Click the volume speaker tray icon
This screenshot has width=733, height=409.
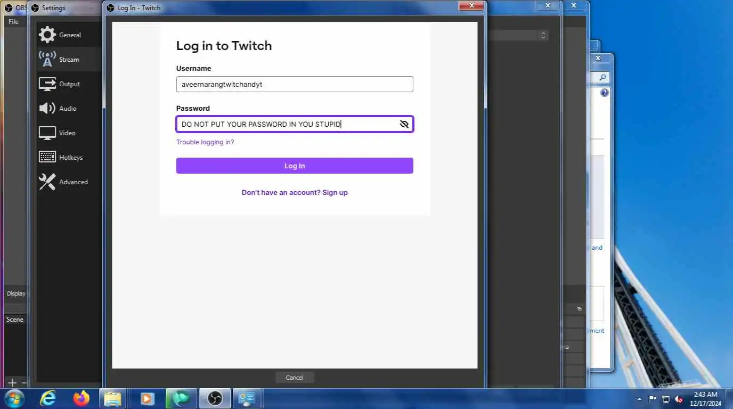pos(679,399)
